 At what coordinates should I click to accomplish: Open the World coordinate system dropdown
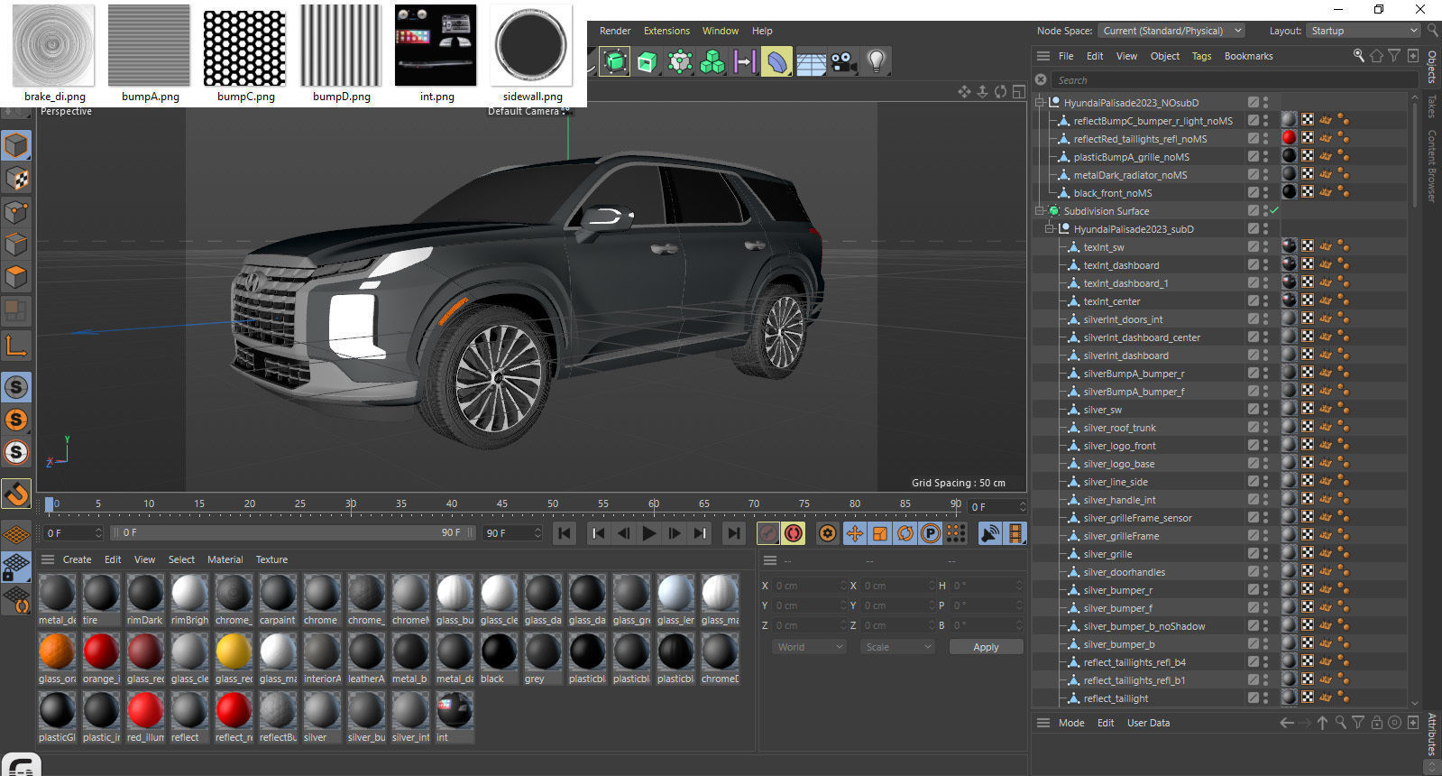click(x=810, y=647)
